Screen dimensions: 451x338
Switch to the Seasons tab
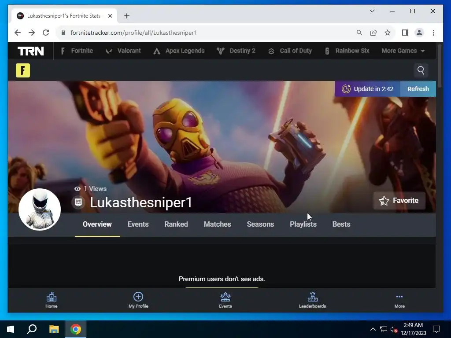pyautogui.click(x=260, y=224)
